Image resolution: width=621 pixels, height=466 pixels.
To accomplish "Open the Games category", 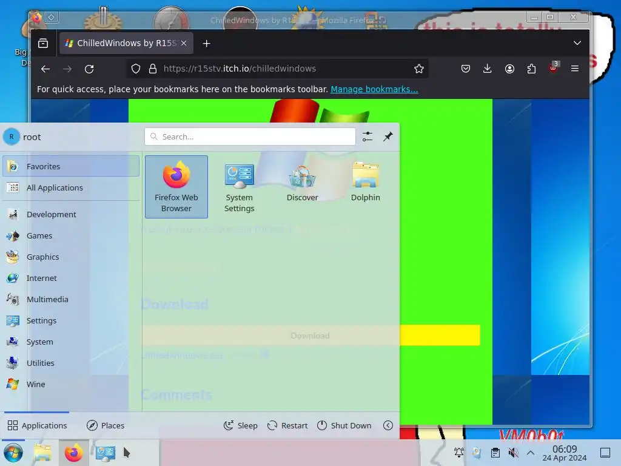I will tap(71, 236).
